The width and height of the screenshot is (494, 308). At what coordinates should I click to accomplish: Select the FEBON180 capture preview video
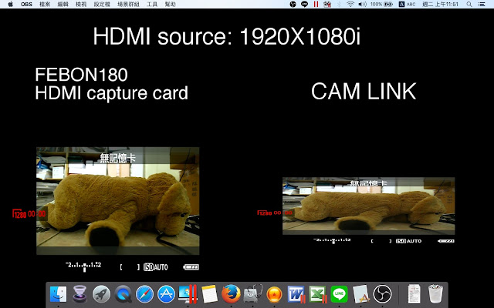(x=118, y=201)
